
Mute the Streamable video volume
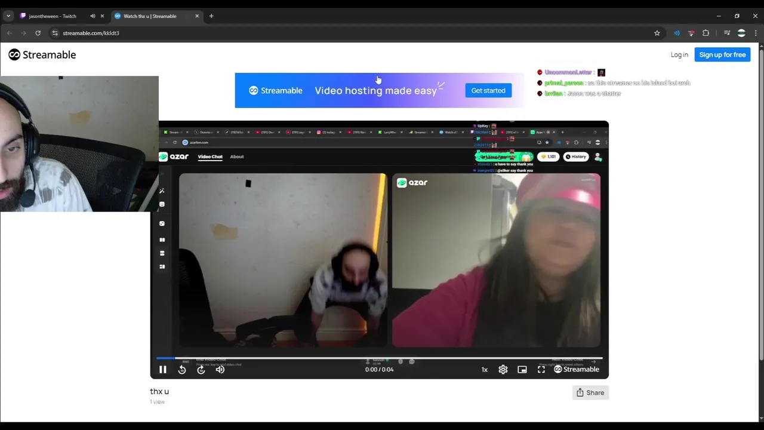220,370
